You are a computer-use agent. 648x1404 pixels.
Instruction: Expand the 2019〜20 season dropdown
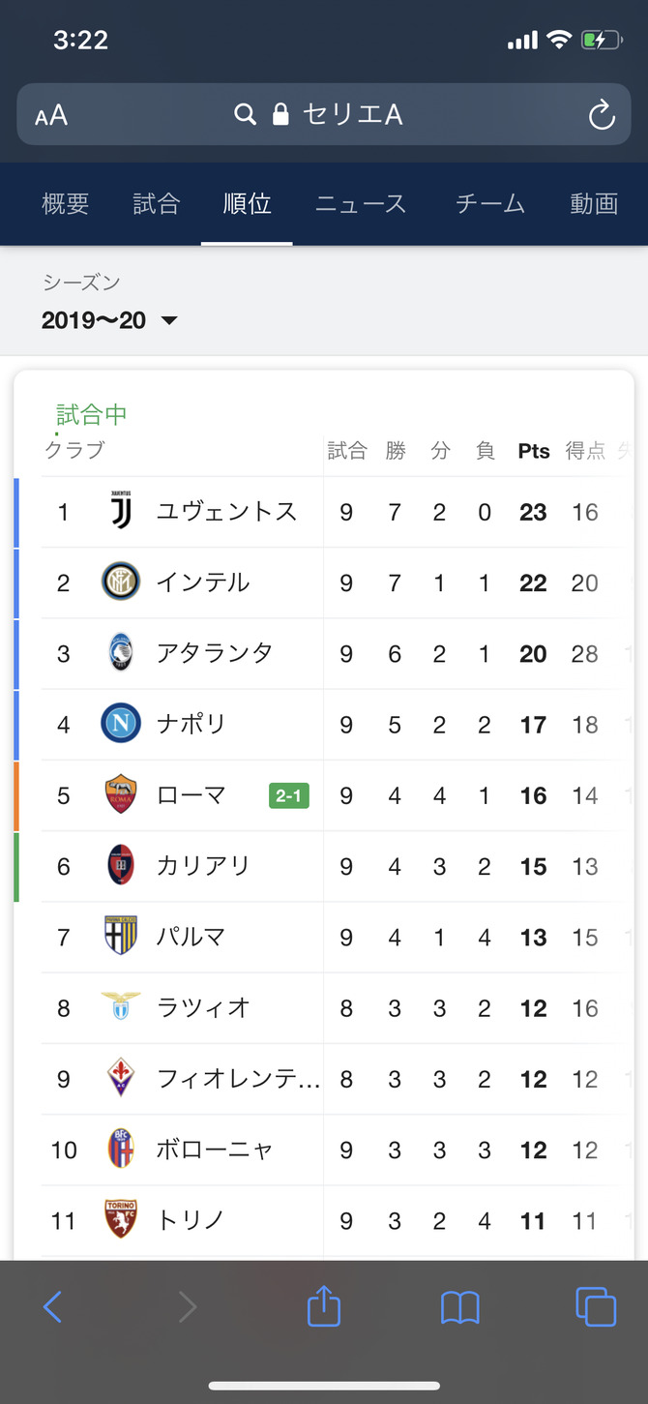click(x=109, y=320)
